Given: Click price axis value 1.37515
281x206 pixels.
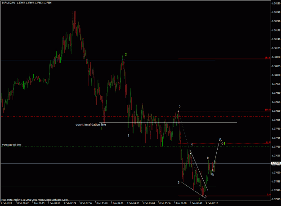Looking at the screenshot, I should [275, 199].
